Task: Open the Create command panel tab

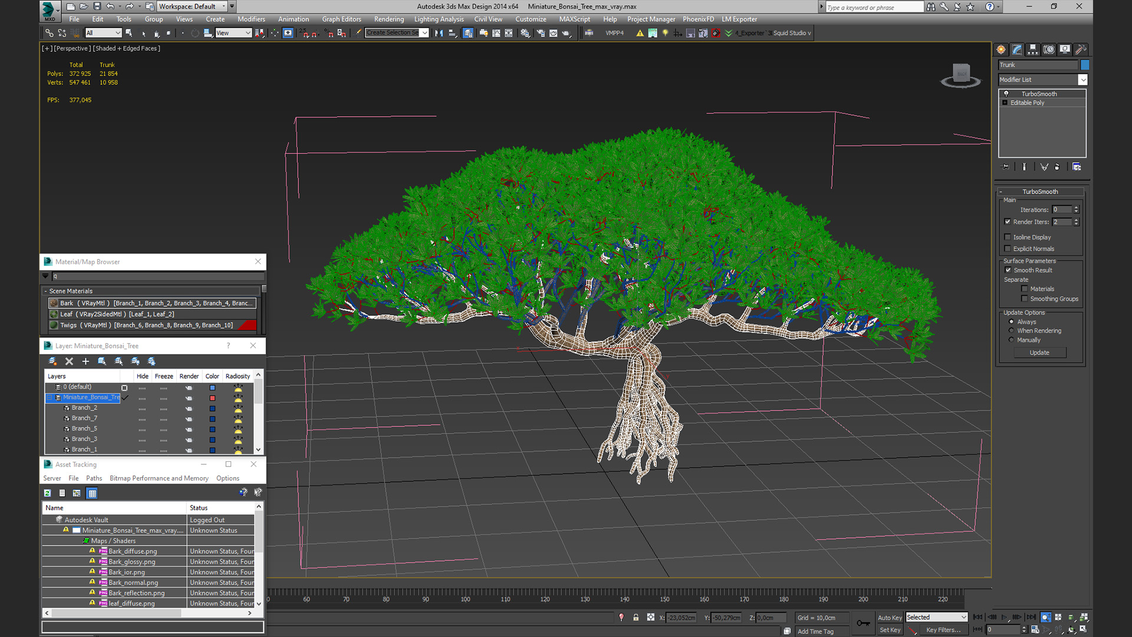Action: point(1001,50)
